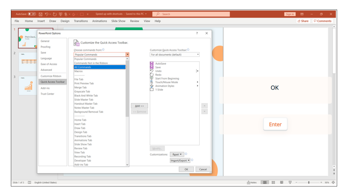Switch to the Animations ribbon tab
Image resolution: width=348 pixels, height=196 pixels.
pos(100,21)
